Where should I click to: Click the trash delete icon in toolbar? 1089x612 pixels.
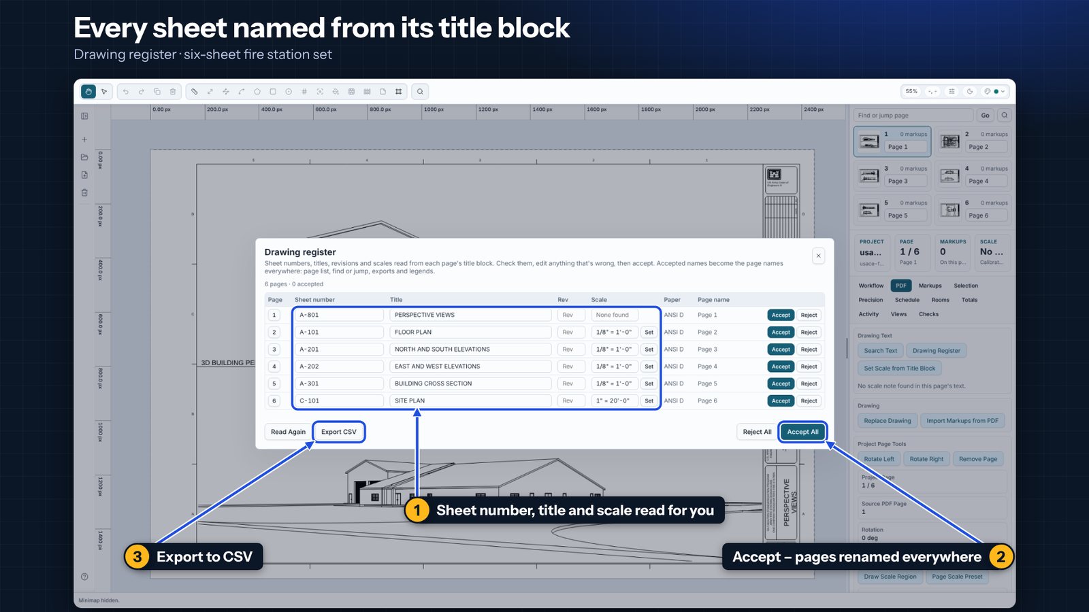point(173,91)
